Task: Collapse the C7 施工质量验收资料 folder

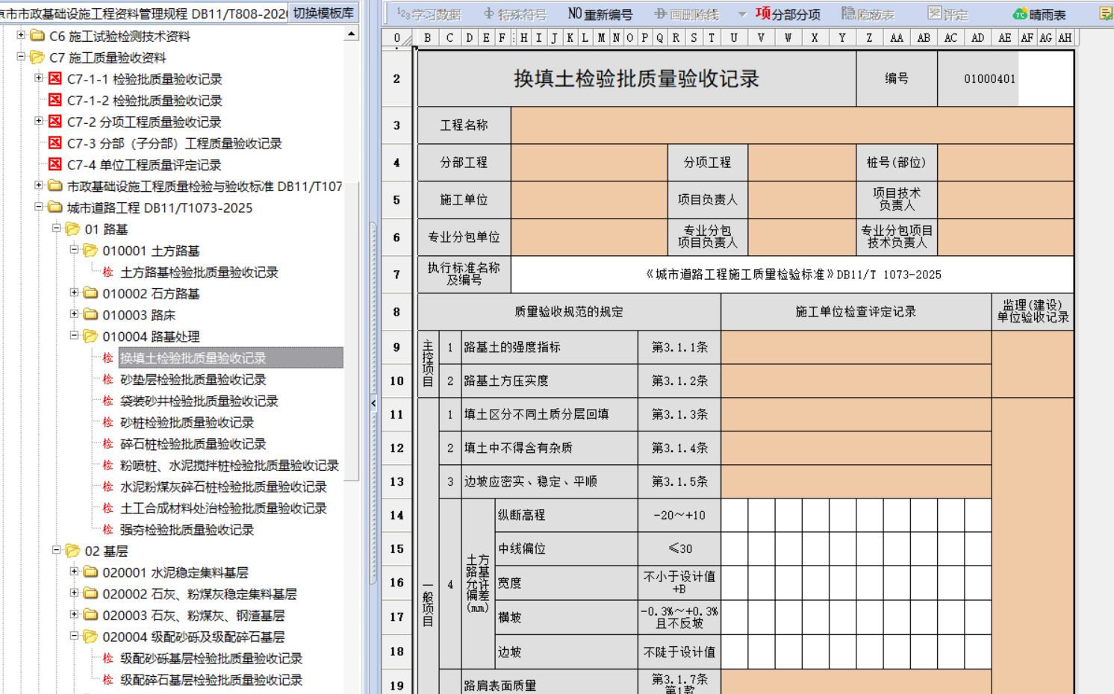Action: tap(21, 57)
